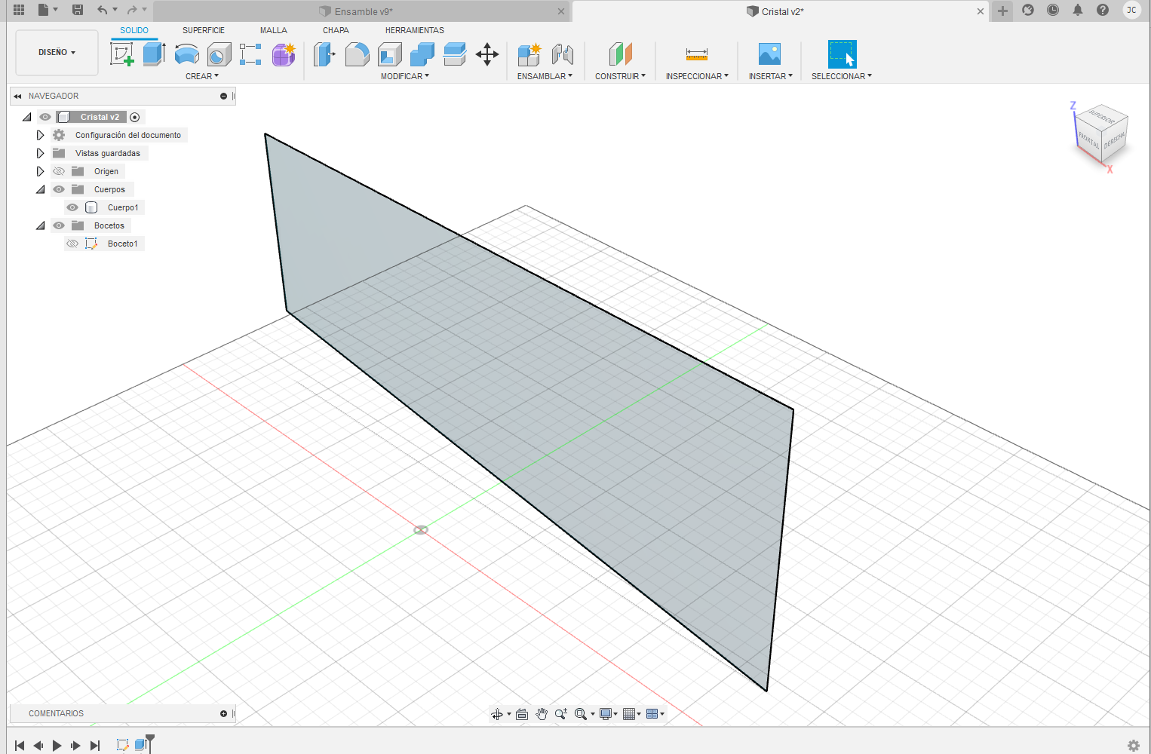
Task: Open timeline settings gear
Action: [x=1133, y=745]
